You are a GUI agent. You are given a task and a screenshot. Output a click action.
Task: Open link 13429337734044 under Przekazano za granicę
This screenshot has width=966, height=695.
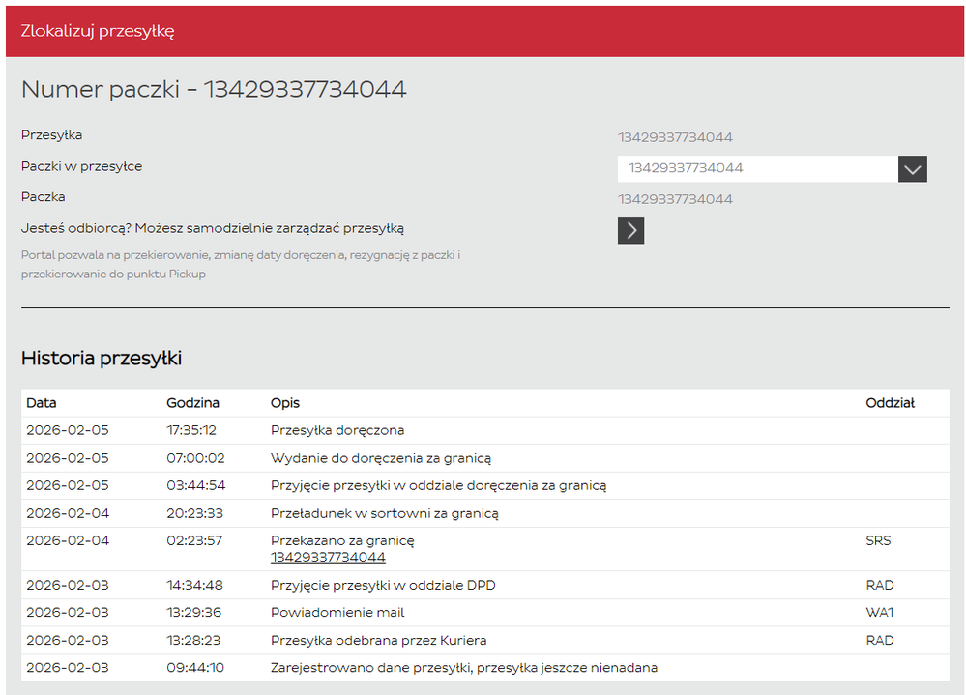pyautogui.click(x=326, y=557)
